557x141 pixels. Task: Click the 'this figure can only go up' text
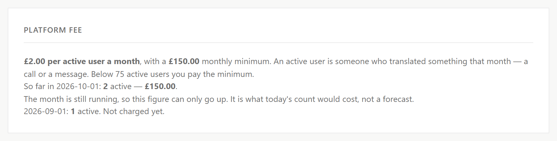click(180, 99)
